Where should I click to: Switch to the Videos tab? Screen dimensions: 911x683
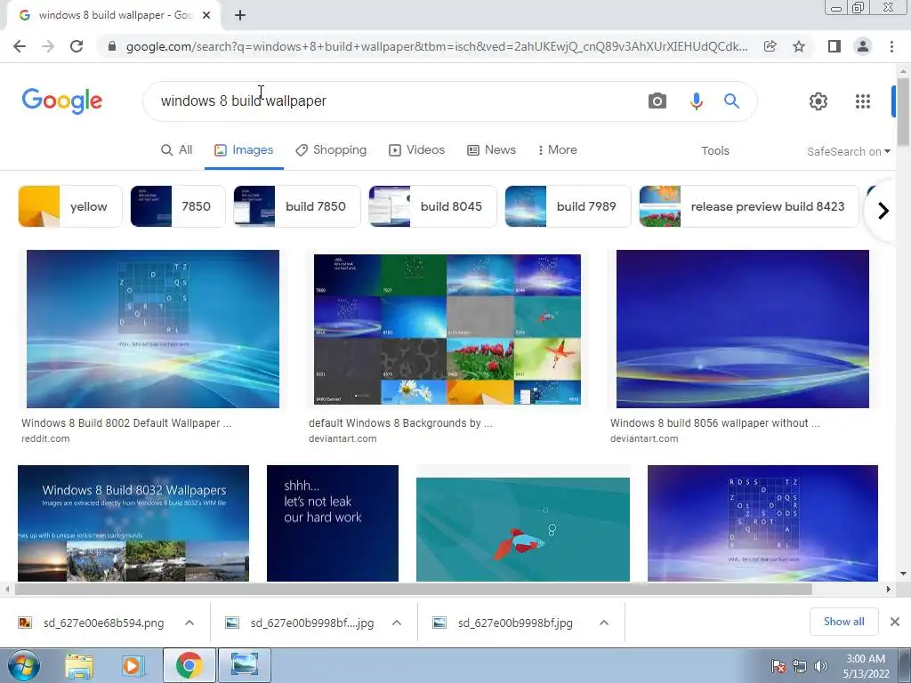416,149
